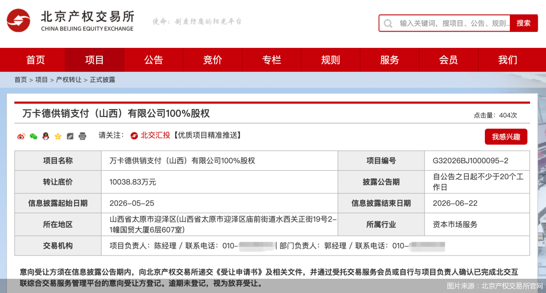This screenshot has width=546, height=293.
Task: Go to 项目 in breadcrumb
Action: (42, 80)
